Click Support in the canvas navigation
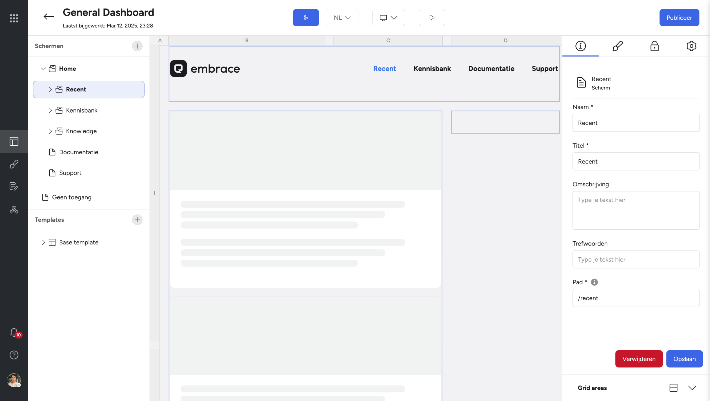 point(545,69)
